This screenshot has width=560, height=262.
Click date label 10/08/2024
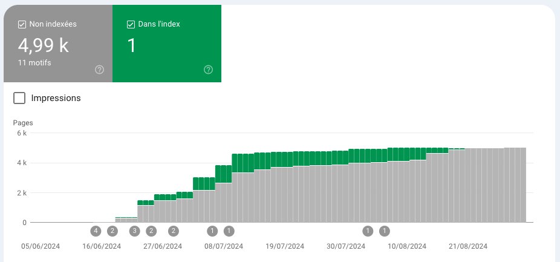pyautogui.click(x=407, y=246)
